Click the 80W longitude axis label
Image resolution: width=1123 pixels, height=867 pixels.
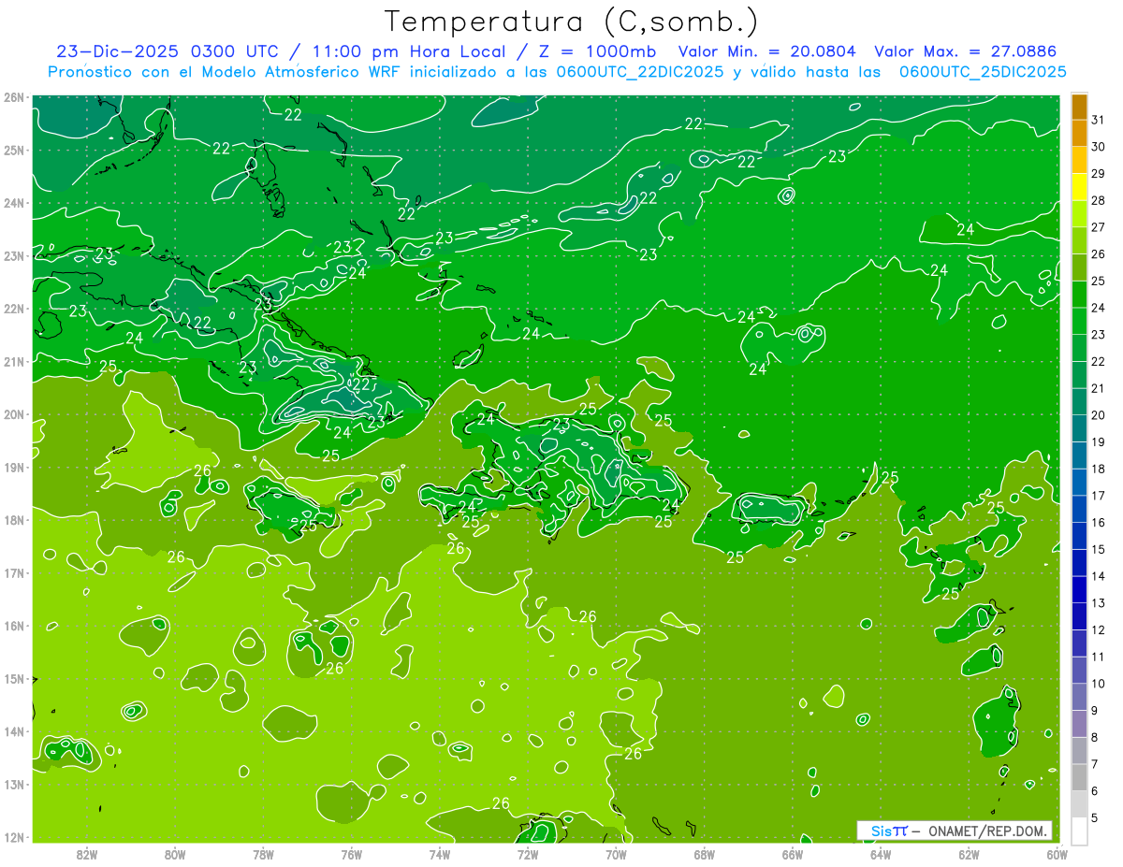pos(175,854)
